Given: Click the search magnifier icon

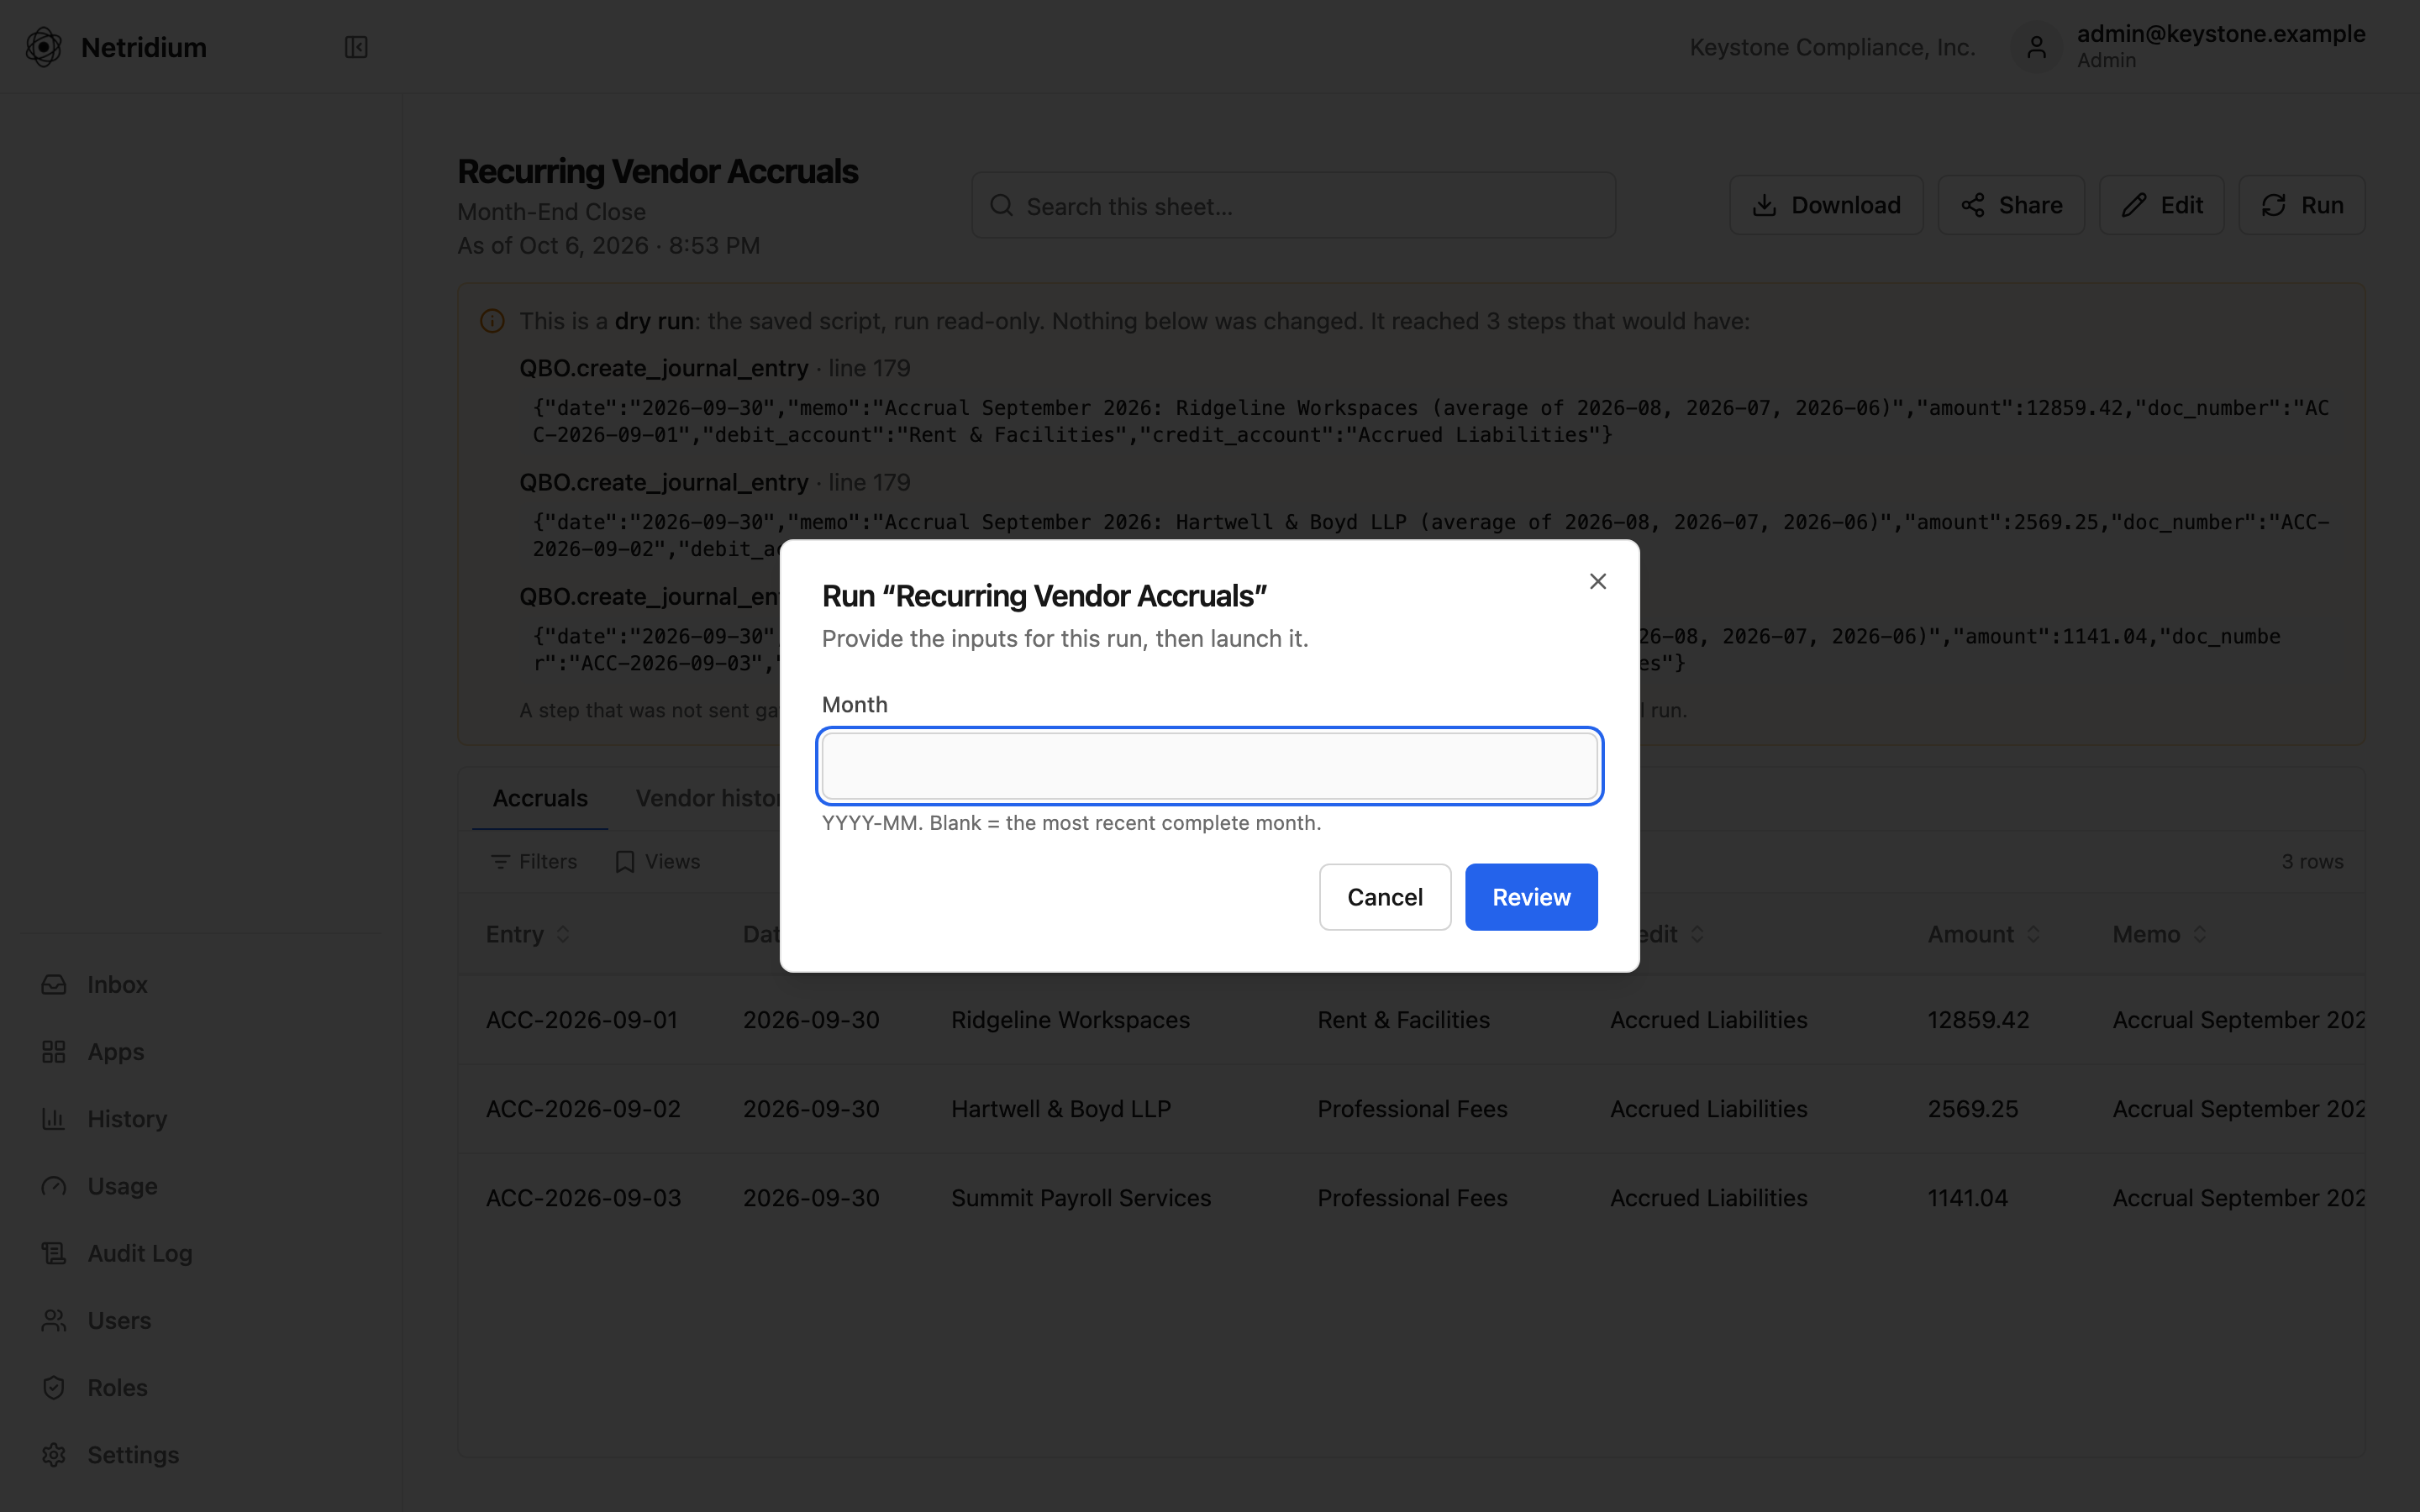Looking at the screenshot, I should (1001, 206).
